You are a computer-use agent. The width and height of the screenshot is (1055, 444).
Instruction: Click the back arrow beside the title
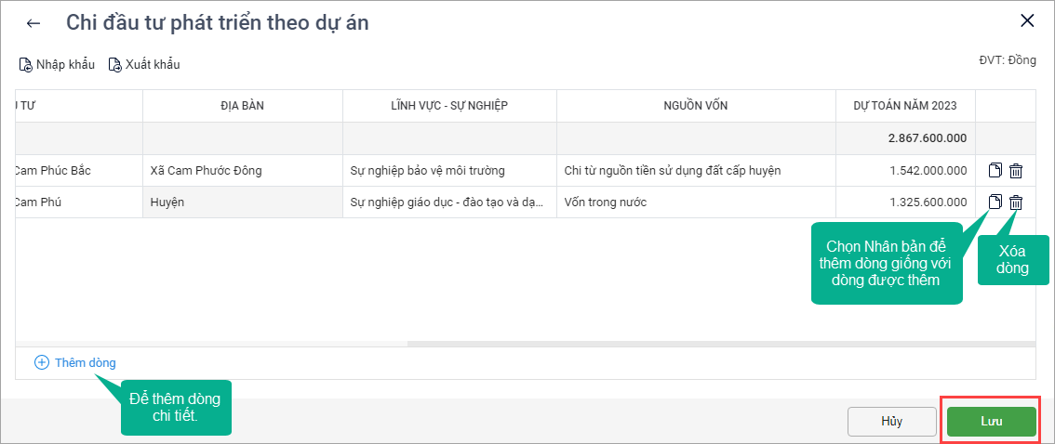click(33, 23)
